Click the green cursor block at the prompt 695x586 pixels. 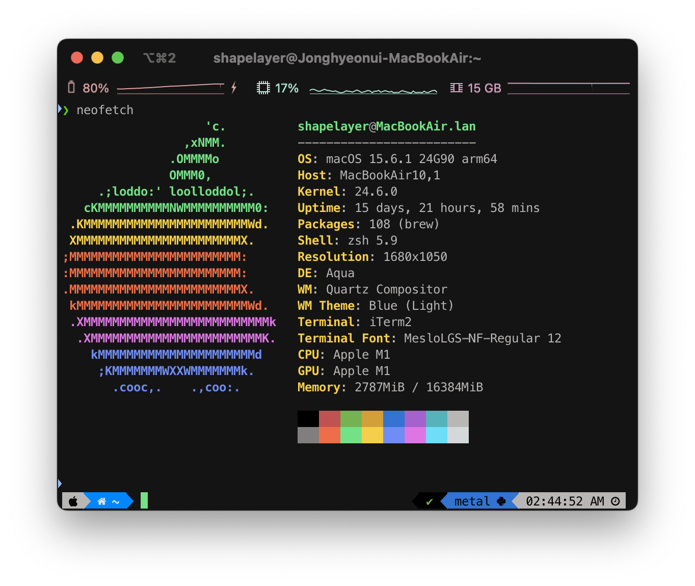144,500
